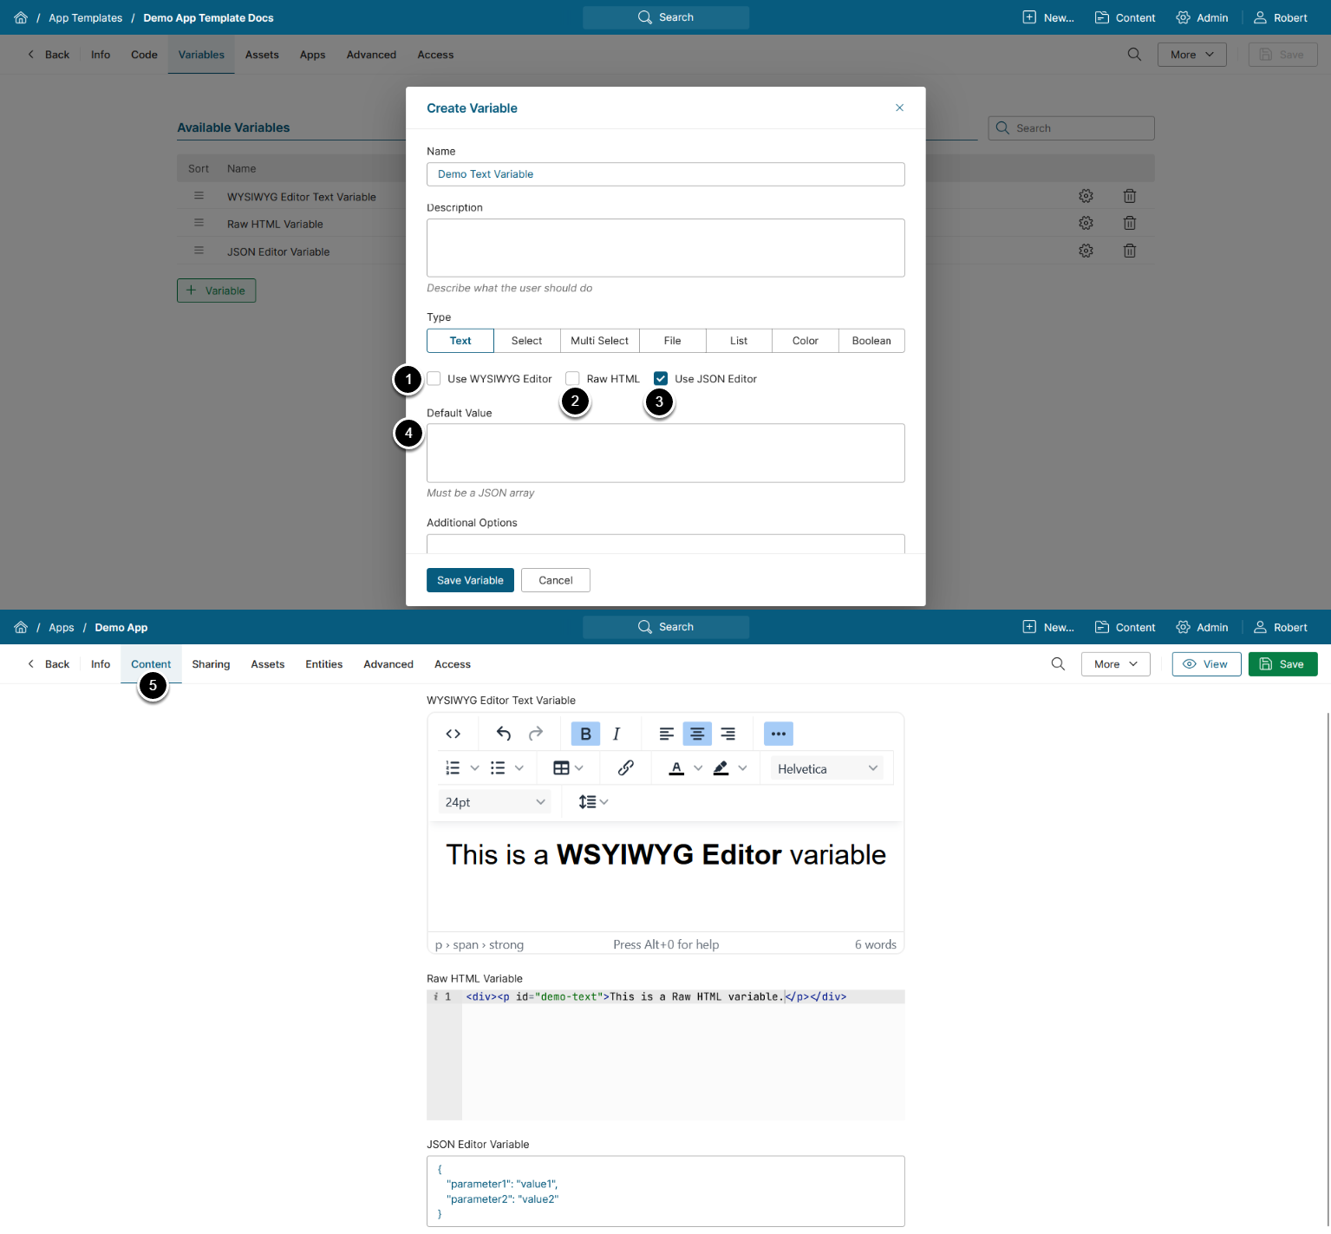
Task: Open the Content tab in Demo App
Action: click(151, 664)
